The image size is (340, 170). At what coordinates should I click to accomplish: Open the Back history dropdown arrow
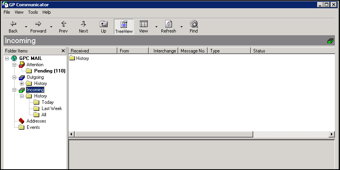coord(26,27)
